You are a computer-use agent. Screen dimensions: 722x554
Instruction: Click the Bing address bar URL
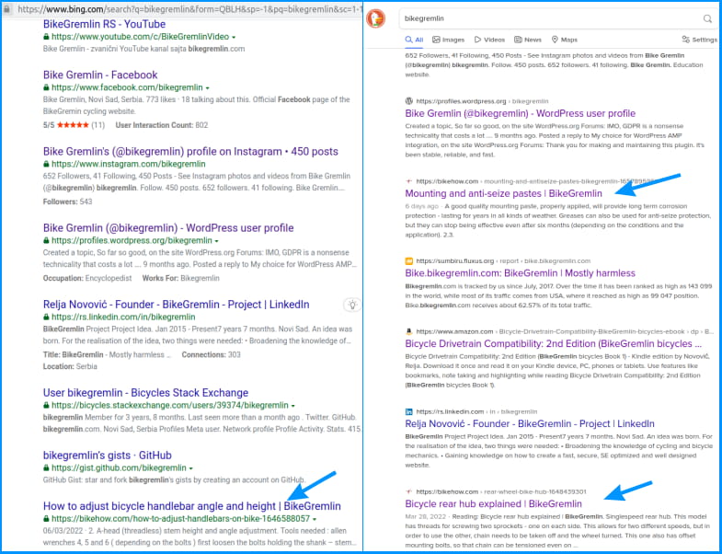coord(189,9)
